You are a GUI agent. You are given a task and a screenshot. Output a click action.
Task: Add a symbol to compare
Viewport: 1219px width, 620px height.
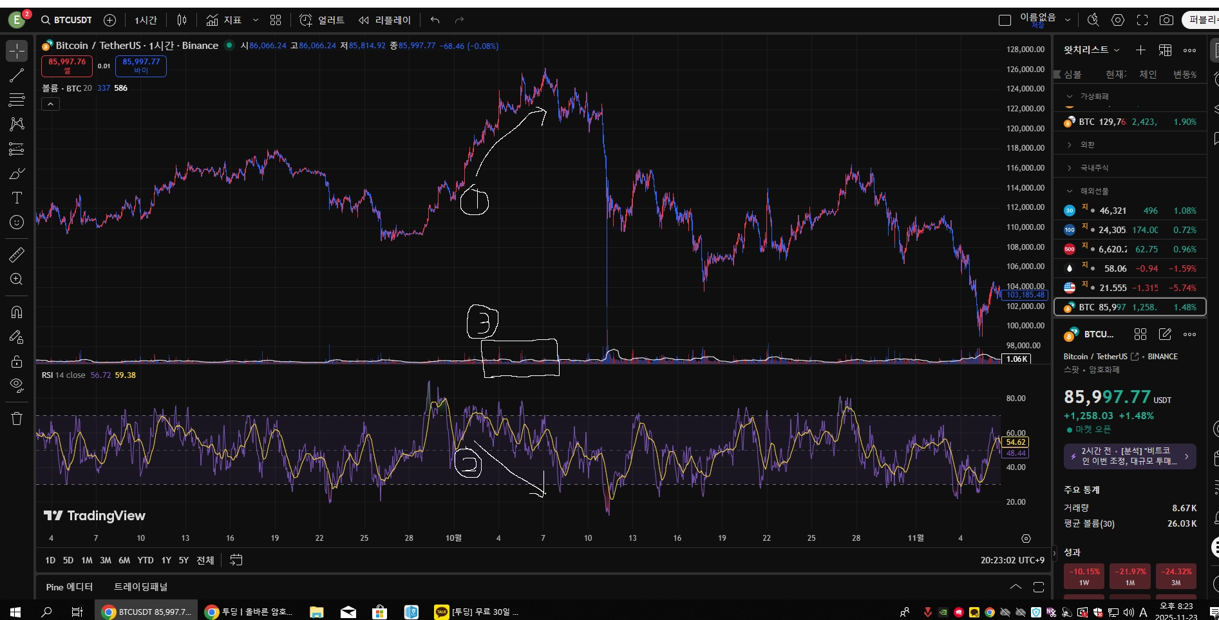tap(110, 20)
